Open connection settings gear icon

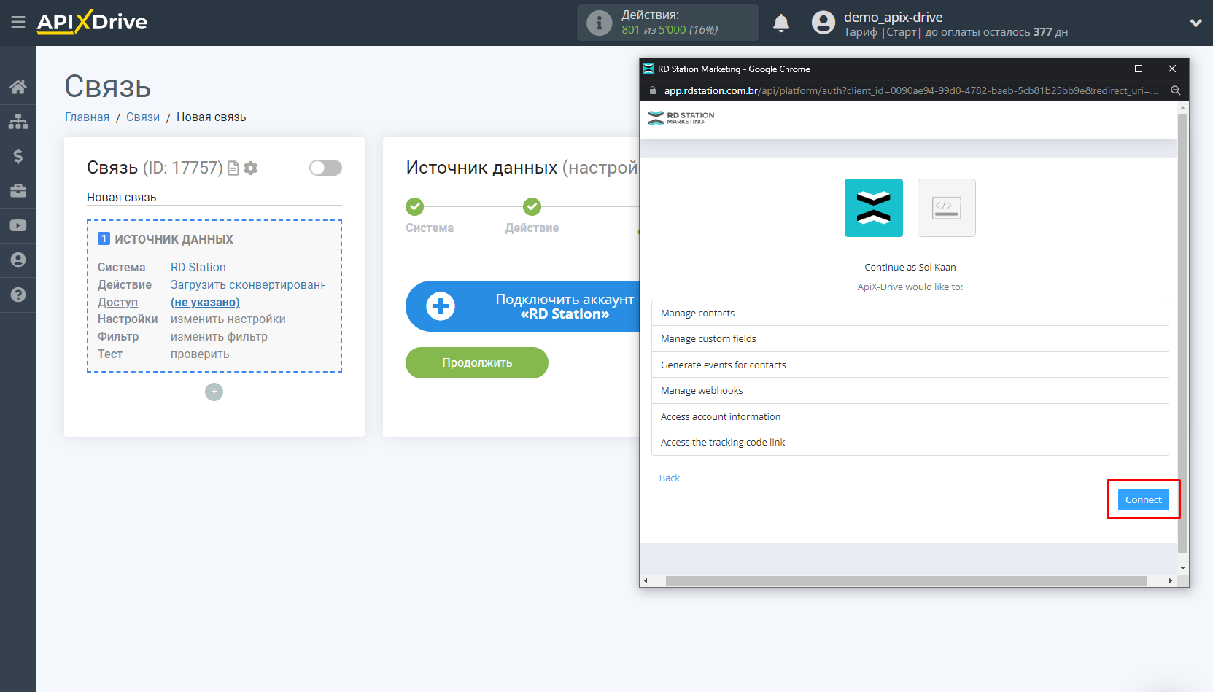coord(251,168)
